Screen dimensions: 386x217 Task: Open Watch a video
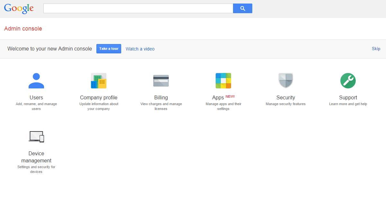[x=140, y=49]
